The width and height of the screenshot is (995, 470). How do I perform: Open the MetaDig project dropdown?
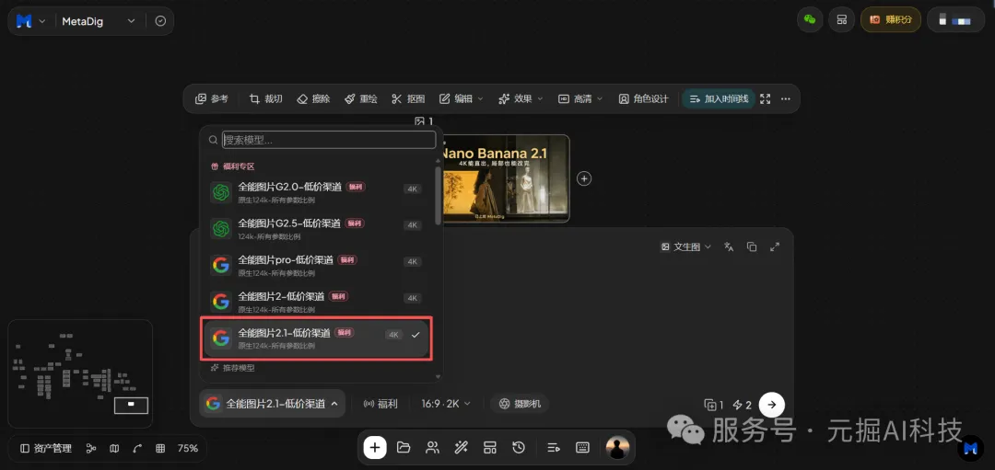[99, 21]
